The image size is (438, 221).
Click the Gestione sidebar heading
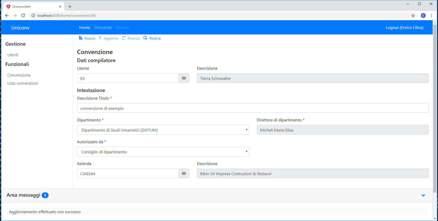point(15,44)
